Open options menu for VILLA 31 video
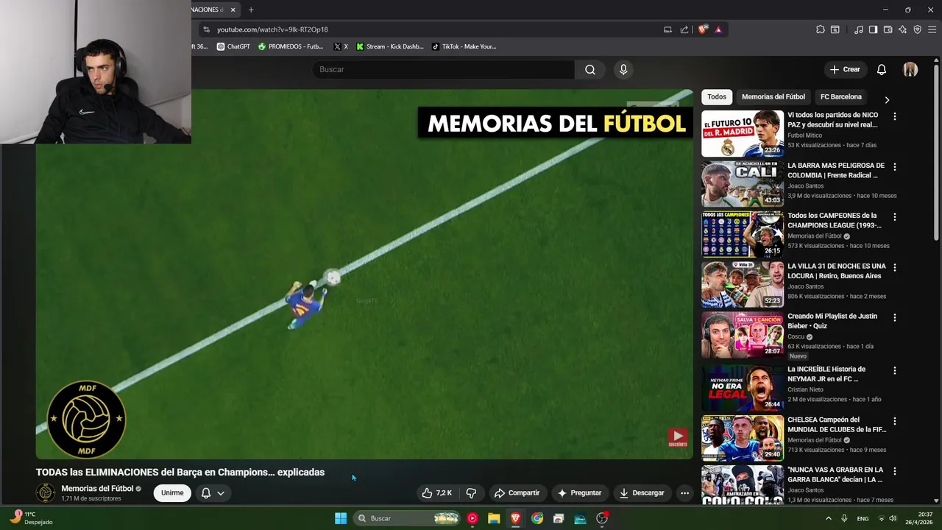This screenshot has width=942, height=530. [x=895, y=267]
